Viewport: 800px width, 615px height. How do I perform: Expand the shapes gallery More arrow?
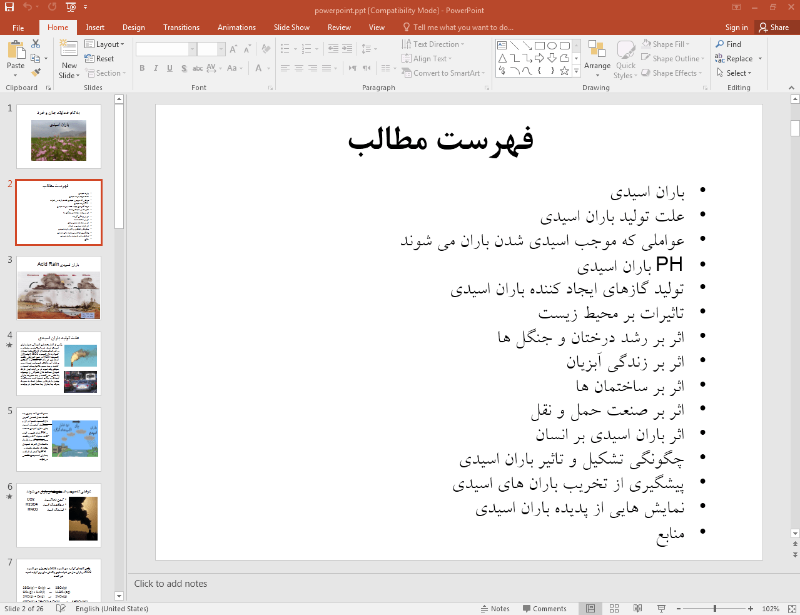coord(576,71)
